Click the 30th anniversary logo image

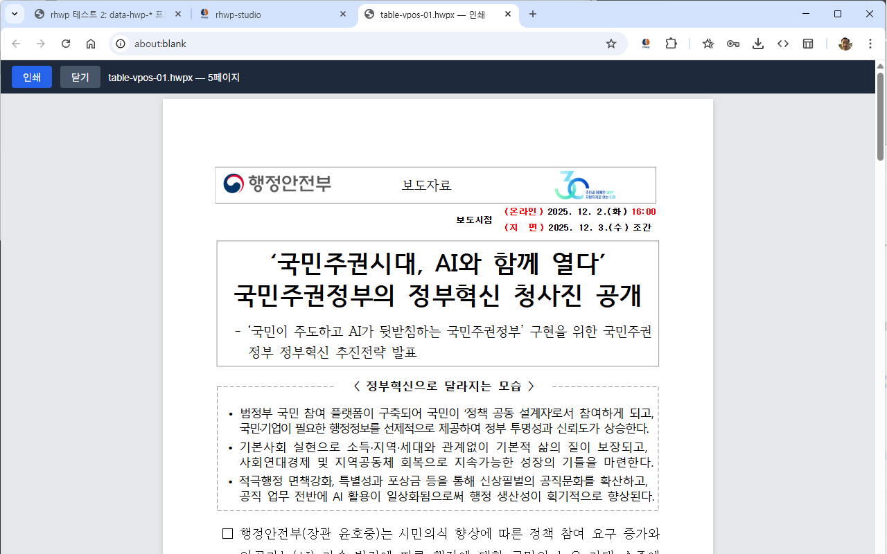584,185
